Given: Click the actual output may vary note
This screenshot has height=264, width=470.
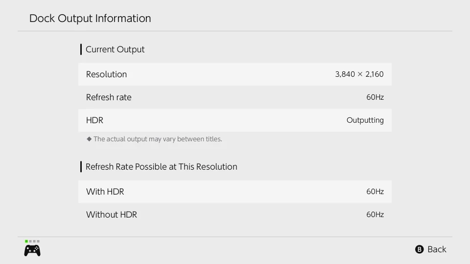Looking at the screenshot, I should [158, 139].
